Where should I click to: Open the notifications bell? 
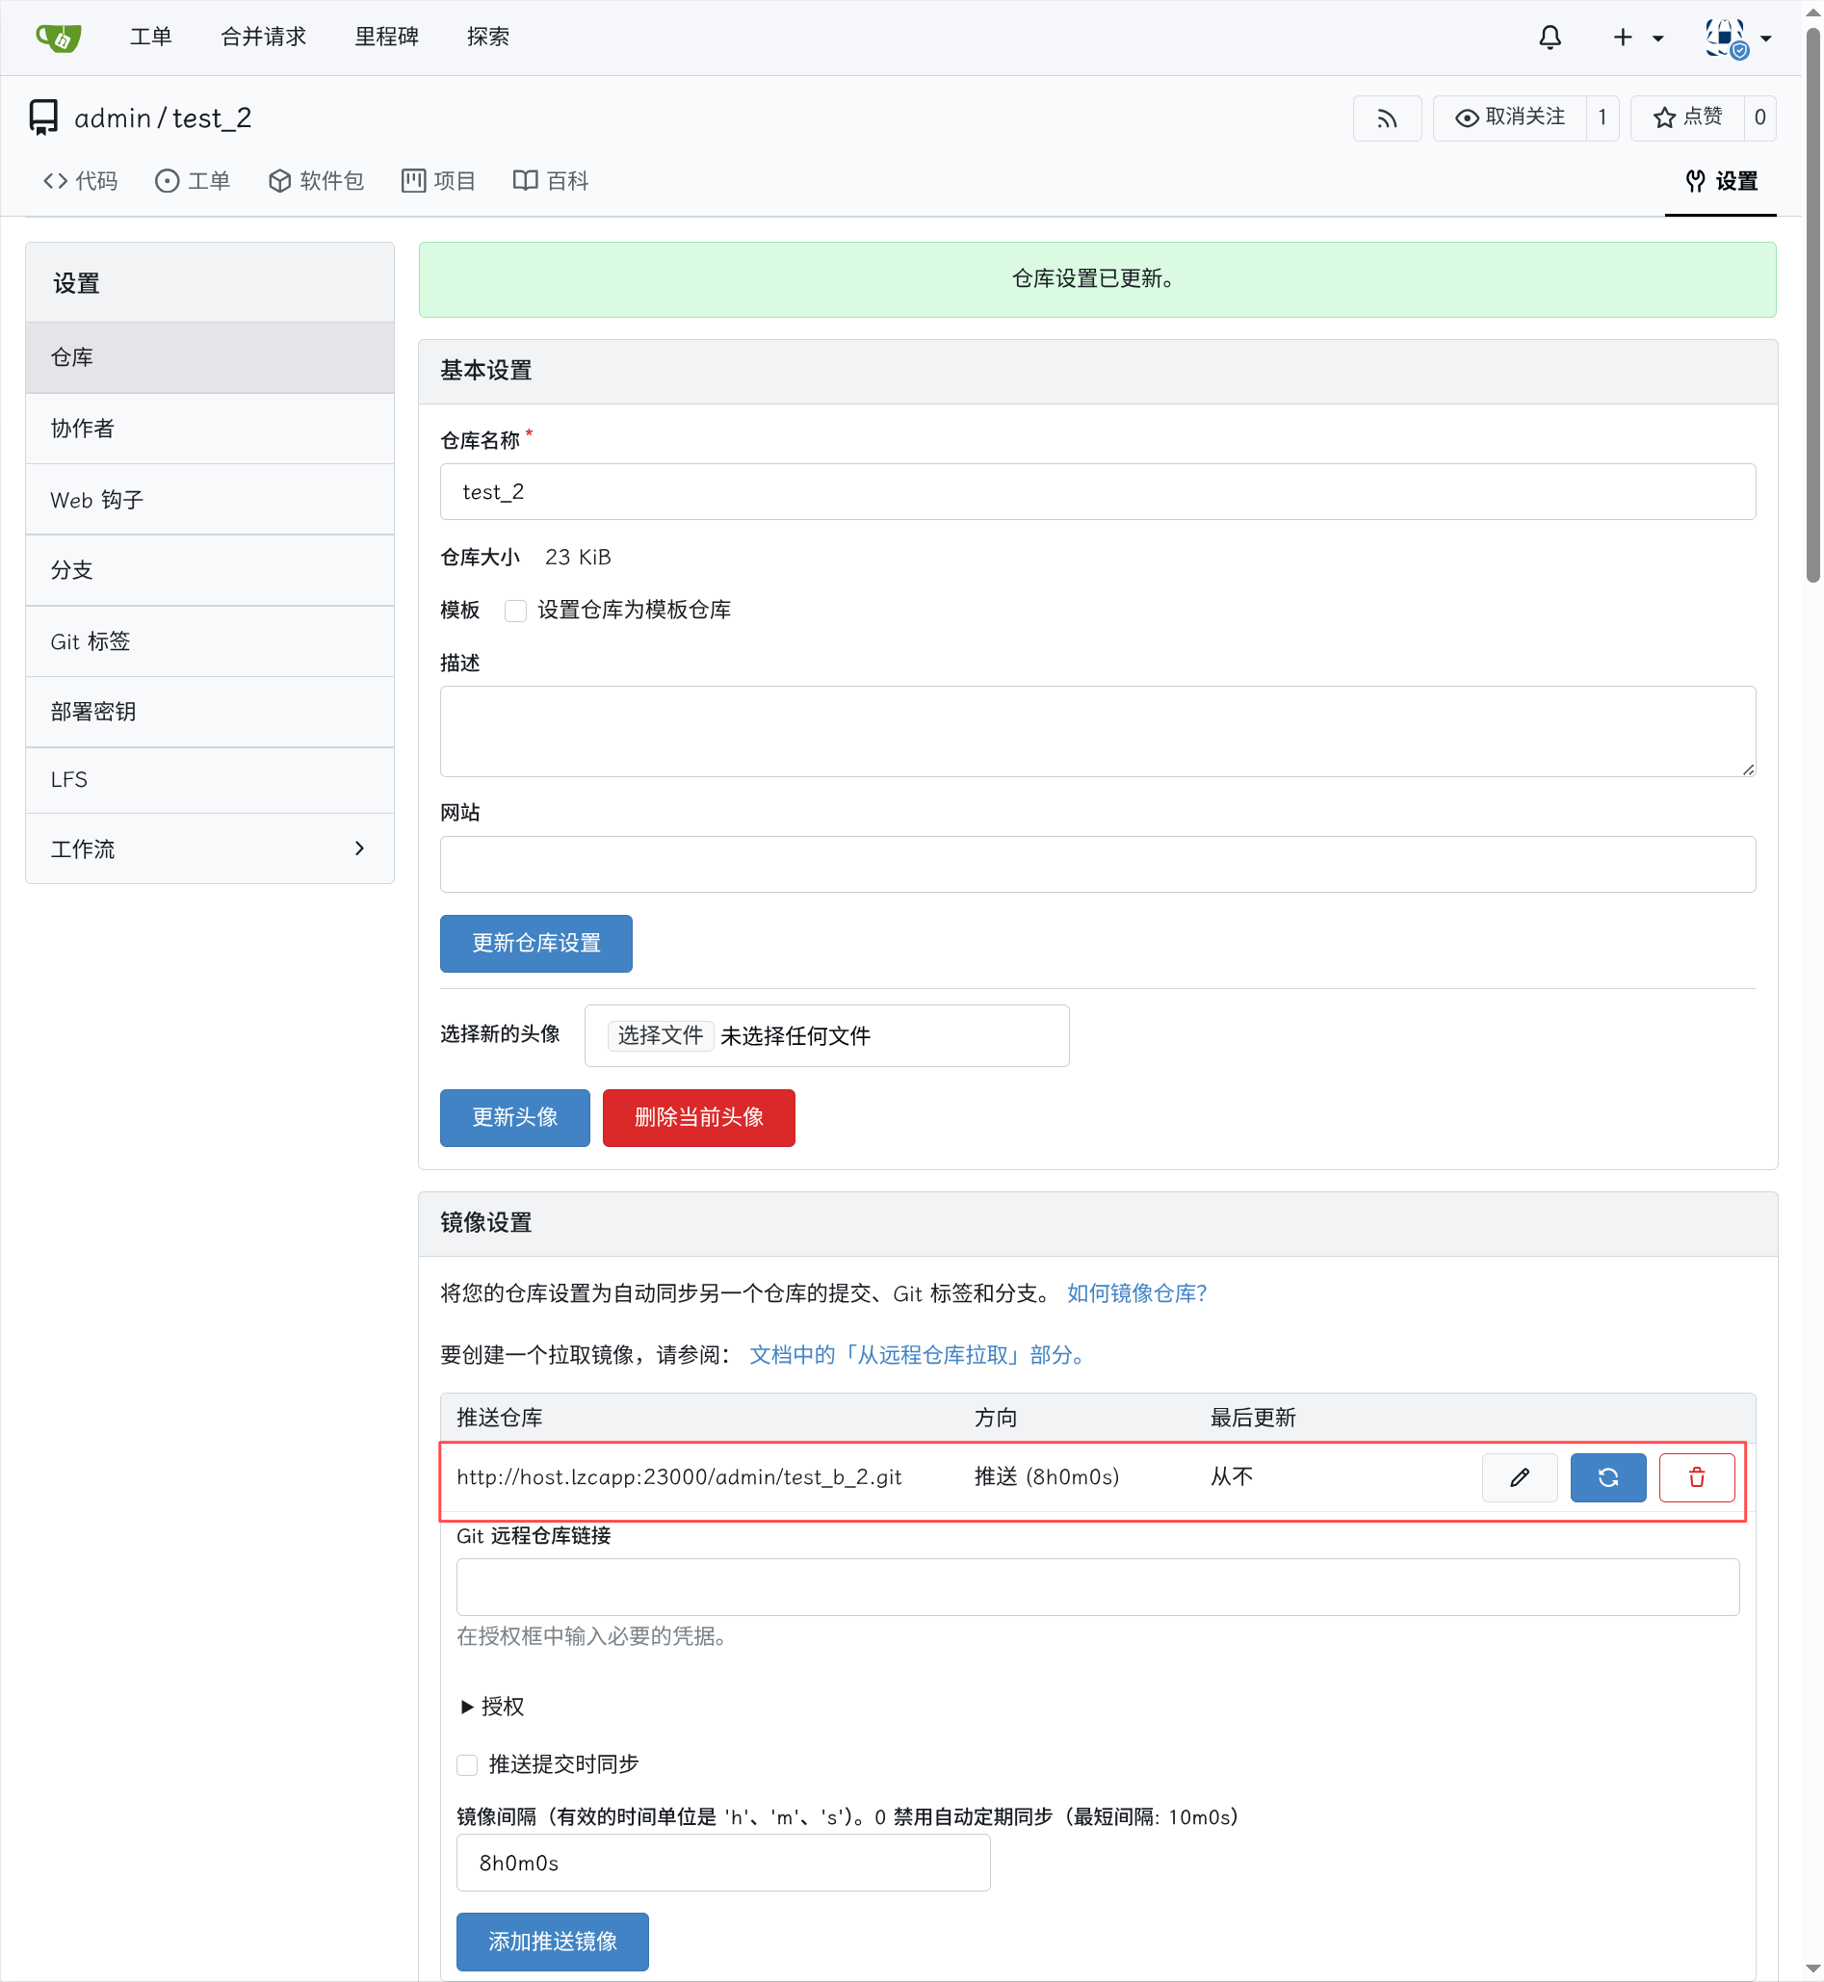pos(1550,38)
